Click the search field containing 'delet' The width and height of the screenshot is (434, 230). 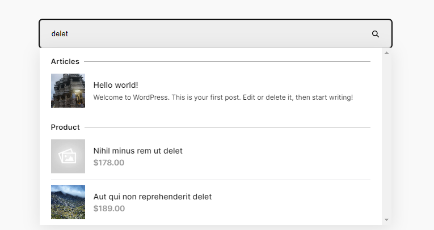coord(216,33)
